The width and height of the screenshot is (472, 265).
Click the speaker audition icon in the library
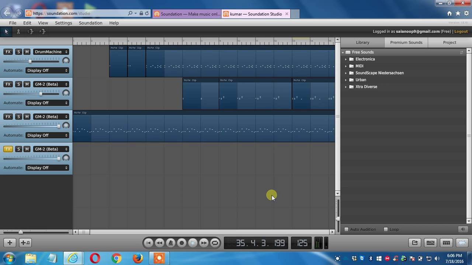[463, 229]
